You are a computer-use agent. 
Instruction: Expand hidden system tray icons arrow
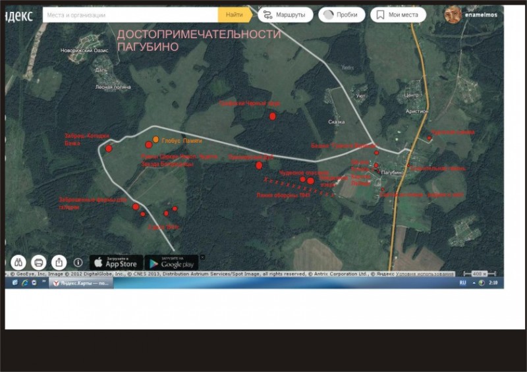pyautogui.click(x=474, y=283)
